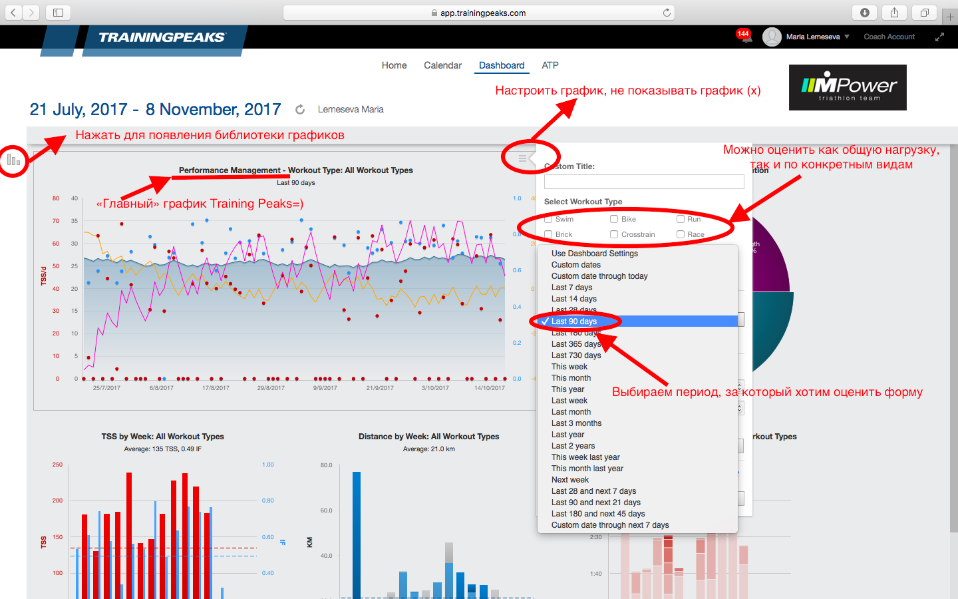Focus the app.trainingpeaks.com address bar

(479, 13)
